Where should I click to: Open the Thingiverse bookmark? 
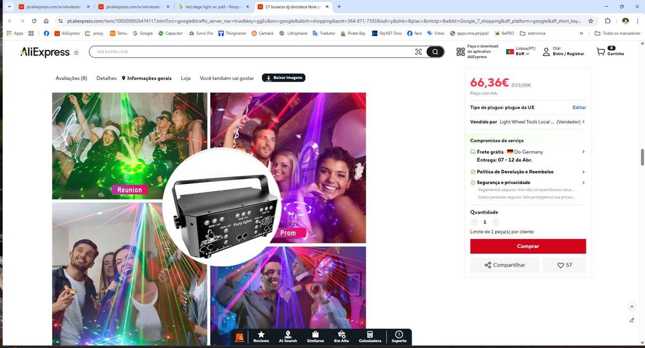click(x=232, y=34)
